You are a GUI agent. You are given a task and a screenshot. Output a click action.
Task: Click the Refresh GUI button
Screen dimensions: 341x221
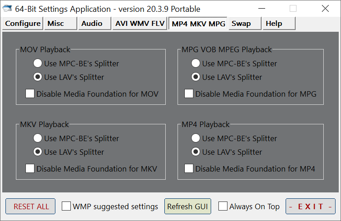pos(188,206)
